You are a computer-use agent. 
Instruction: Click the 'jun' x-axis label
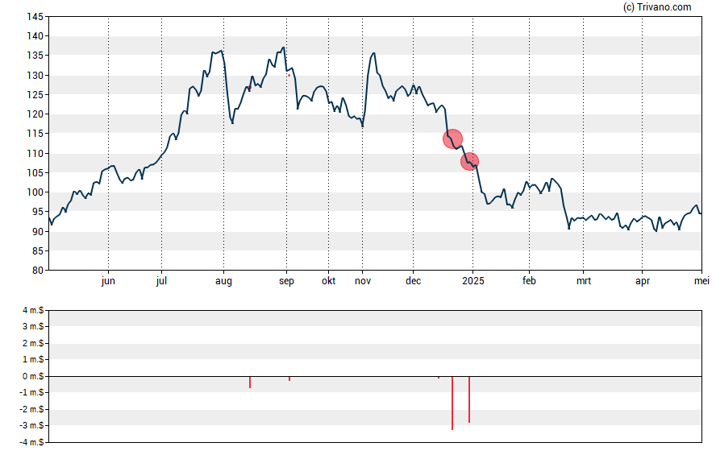pyautogui.click(x=108, y=281)
